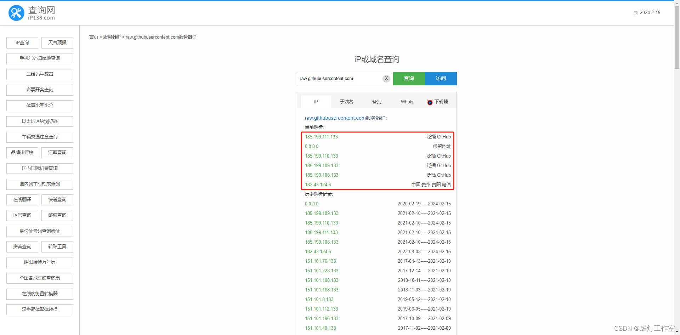
Task: Click the 下载器 tab icon
Action: [430, 102]
